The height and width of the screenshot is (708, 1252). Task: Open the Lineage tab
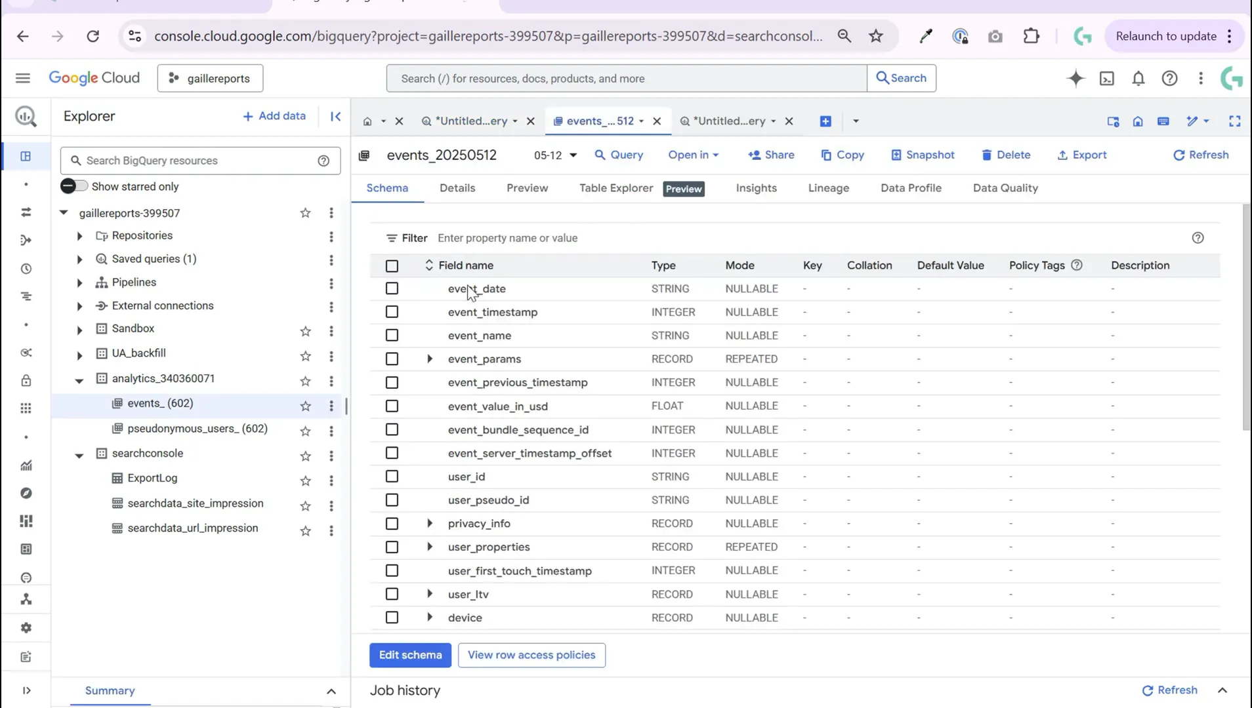click(x=828, y=188)
